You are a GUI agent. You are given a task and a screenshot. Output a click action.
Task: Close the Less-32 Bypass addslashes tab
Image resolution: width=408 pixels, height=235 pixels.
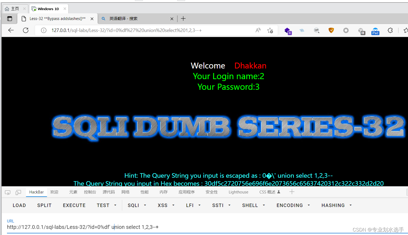92,19
